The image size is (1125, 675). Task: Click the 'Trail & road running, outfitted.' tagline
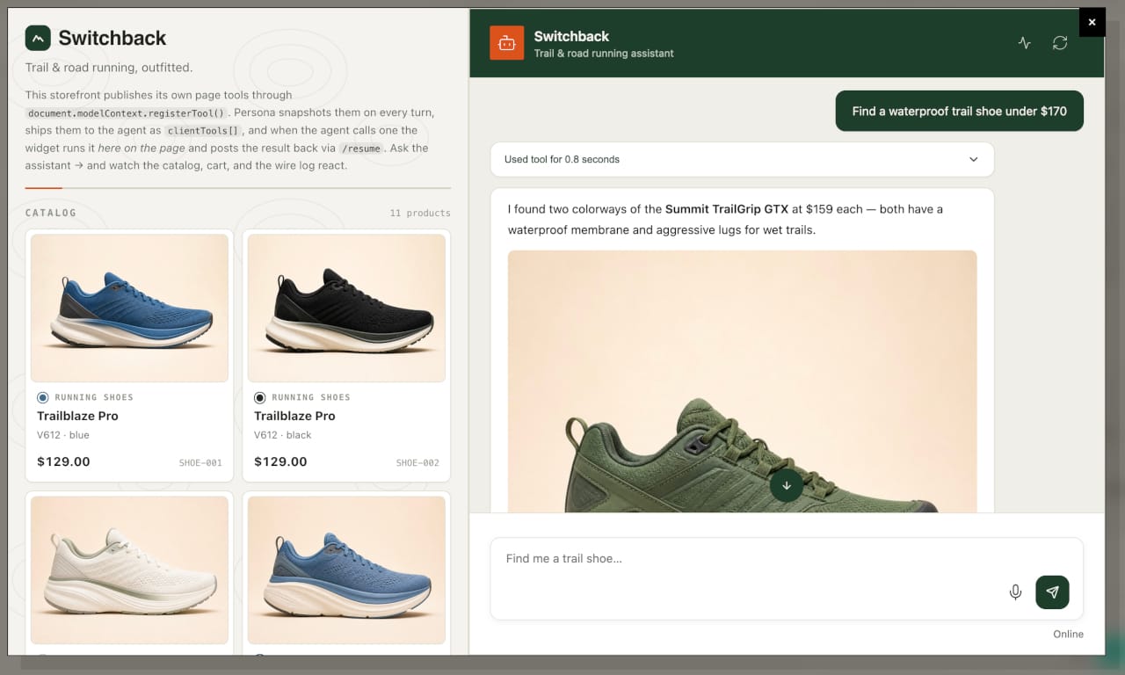pos(109,68)
